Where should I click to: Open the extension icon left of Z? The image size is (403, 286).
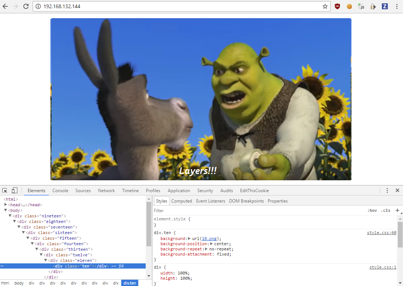click(x=373, y=6)
